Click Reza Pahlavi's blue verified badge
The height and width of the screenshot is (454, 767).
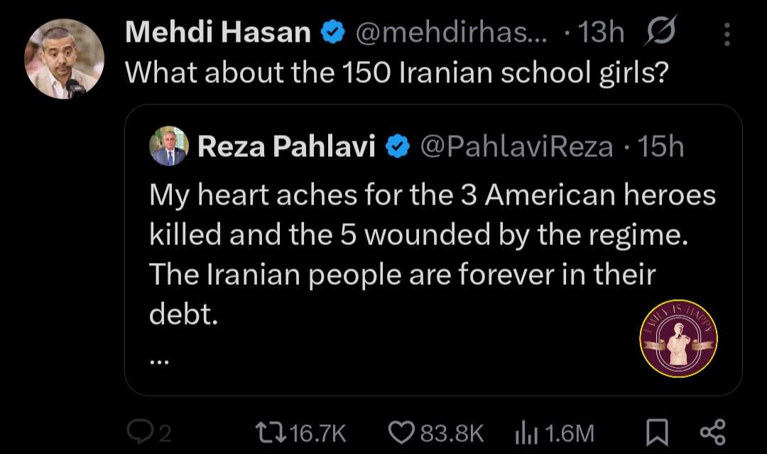[x=397, y=146]
